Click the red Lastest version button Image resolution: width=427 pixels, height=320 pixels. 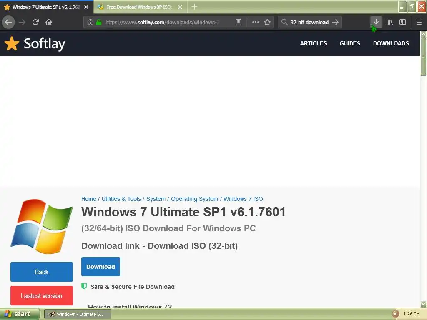coord(42,295)
